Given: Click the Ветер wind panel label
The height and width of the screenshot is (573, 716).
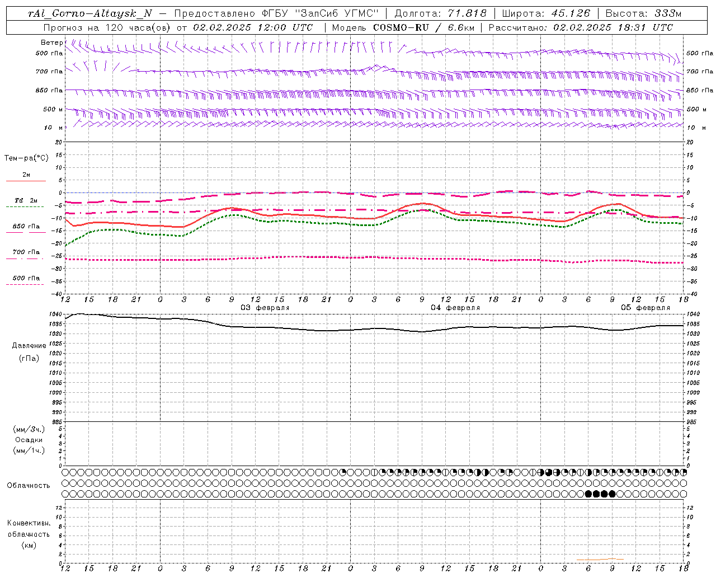Looking at the screenshot, I should point(51,43).
